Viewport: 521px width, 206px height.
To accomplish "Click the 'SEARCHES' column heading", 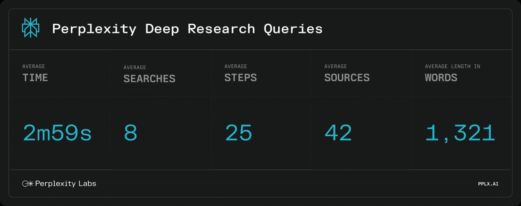I will (x=149, y=79).
